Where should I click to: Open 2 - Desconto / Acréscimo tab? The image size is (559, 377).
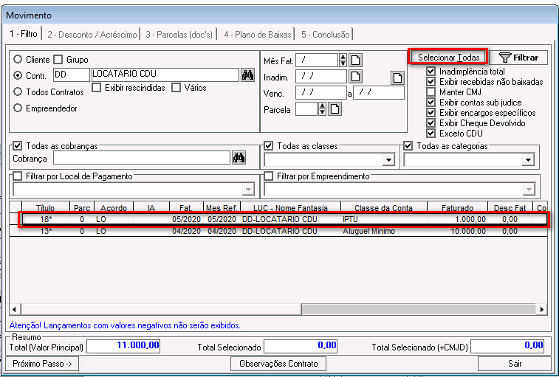92,35
